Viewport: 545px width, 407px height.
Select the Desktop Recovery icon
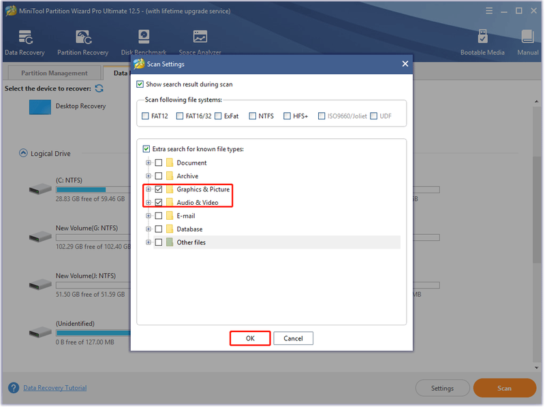[x=40, y=107]
